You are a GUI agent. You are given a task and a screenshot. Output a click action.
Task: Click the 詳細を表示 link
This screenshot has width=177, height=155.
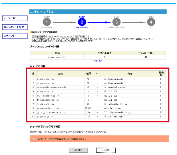[x=98, y=61]
